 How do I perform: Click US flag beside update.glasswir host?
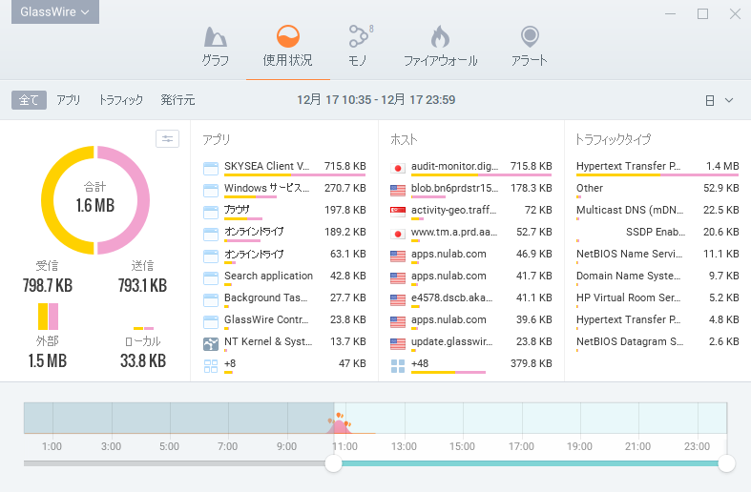pos(398,344)
